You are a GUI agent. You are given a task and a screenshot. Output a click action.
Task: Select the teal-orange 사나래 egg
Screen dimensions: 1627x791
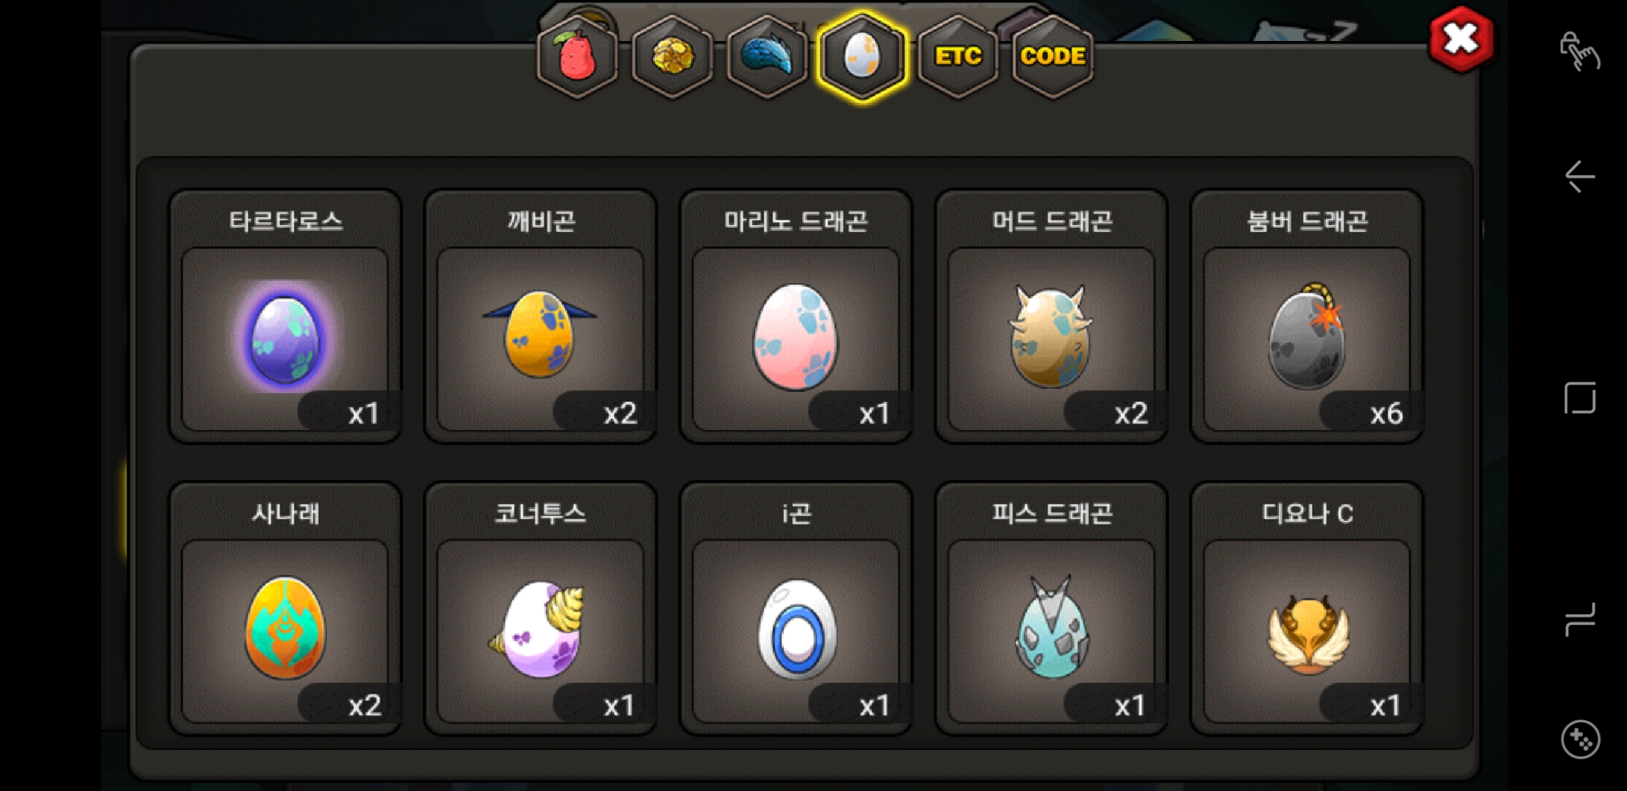(285, 608)
